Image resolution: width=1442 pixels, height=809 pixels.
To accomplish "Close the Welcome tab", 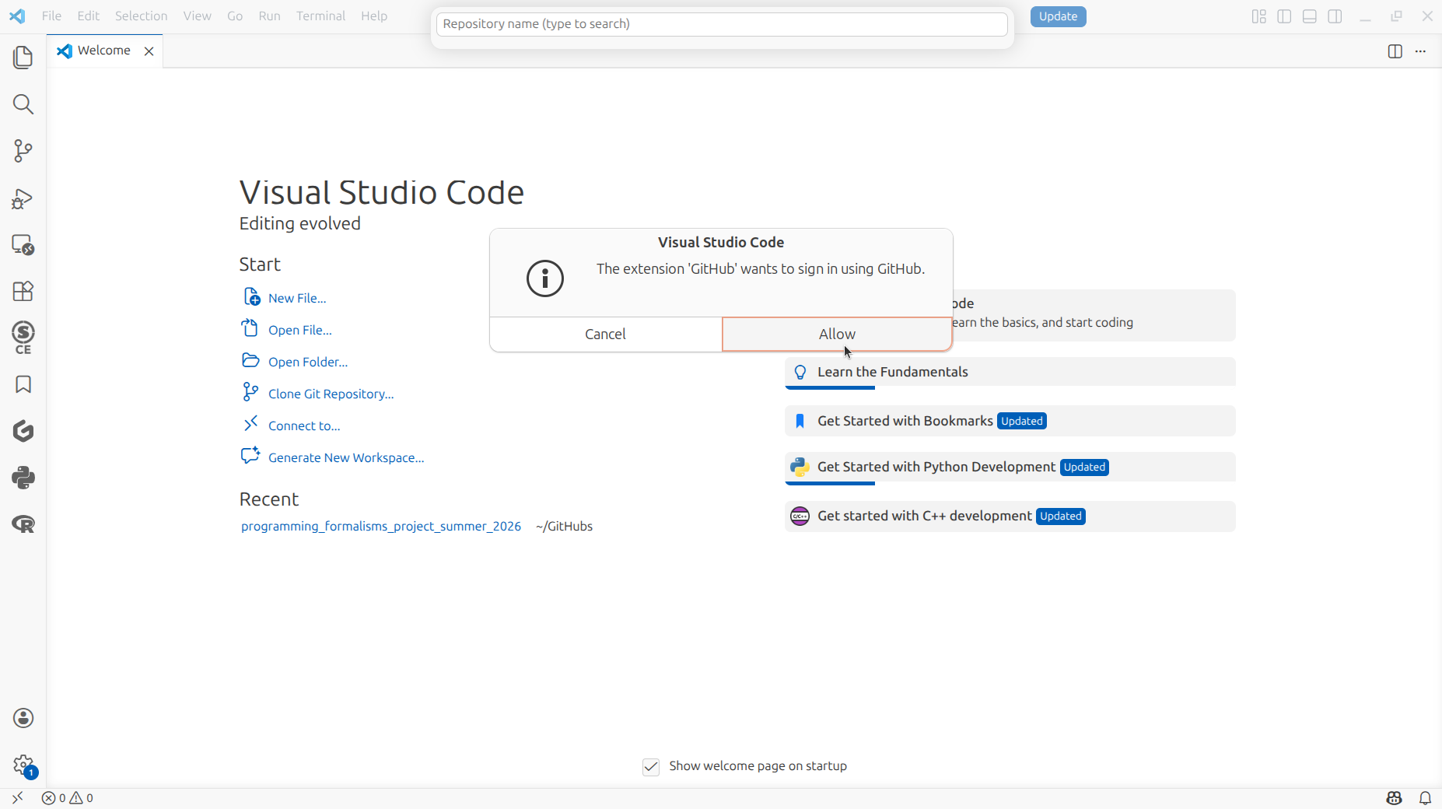I will point(149,51).
